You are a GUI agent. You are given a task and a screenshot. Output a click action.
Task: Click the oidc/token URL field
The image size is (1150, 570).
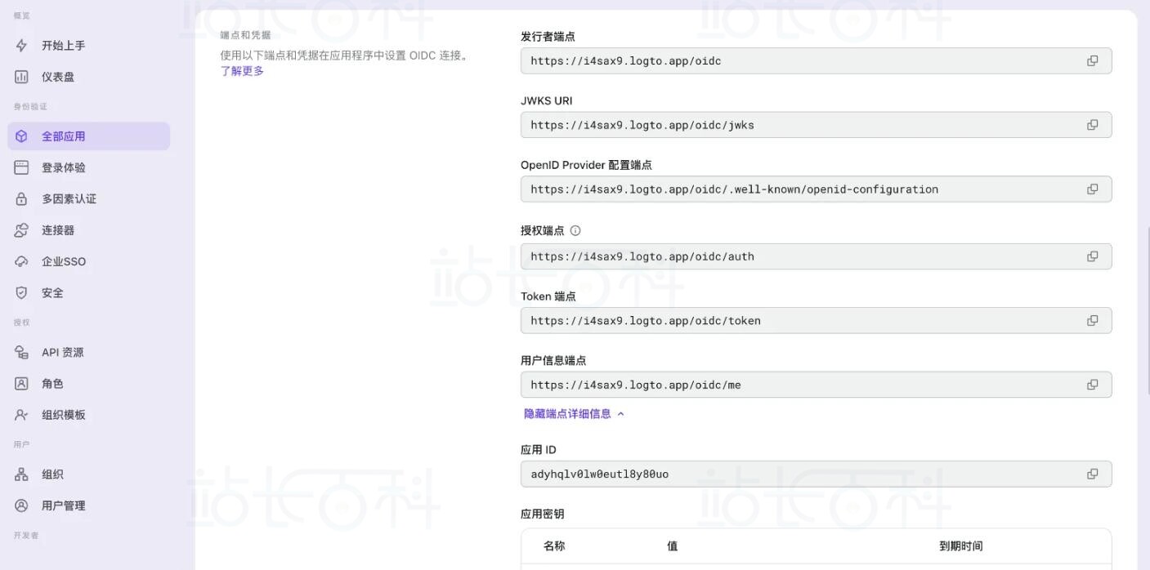tap(816, 320)
